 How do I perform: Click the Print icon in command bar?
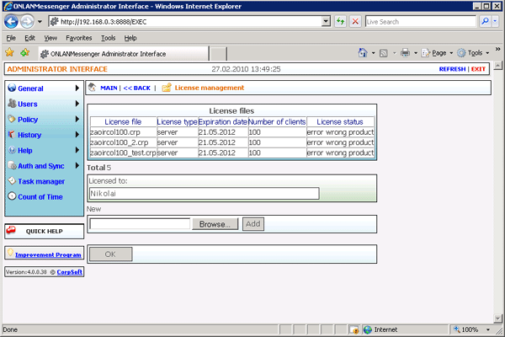405,52
